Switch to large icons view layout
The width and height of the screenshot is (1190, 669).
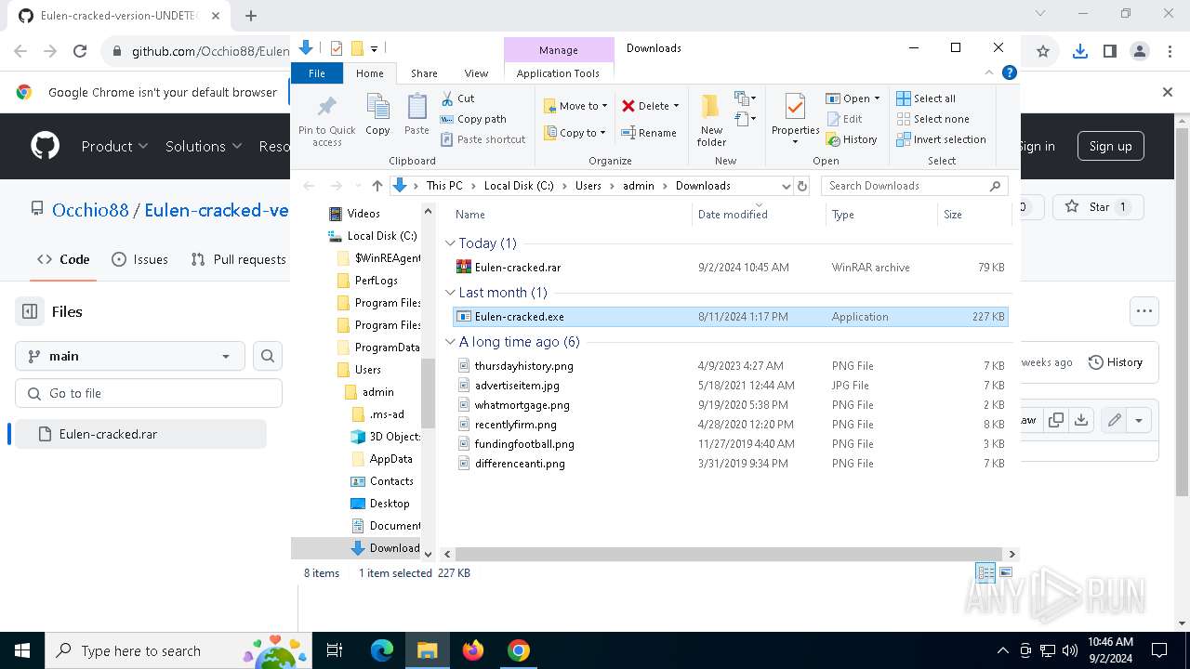1005,573
